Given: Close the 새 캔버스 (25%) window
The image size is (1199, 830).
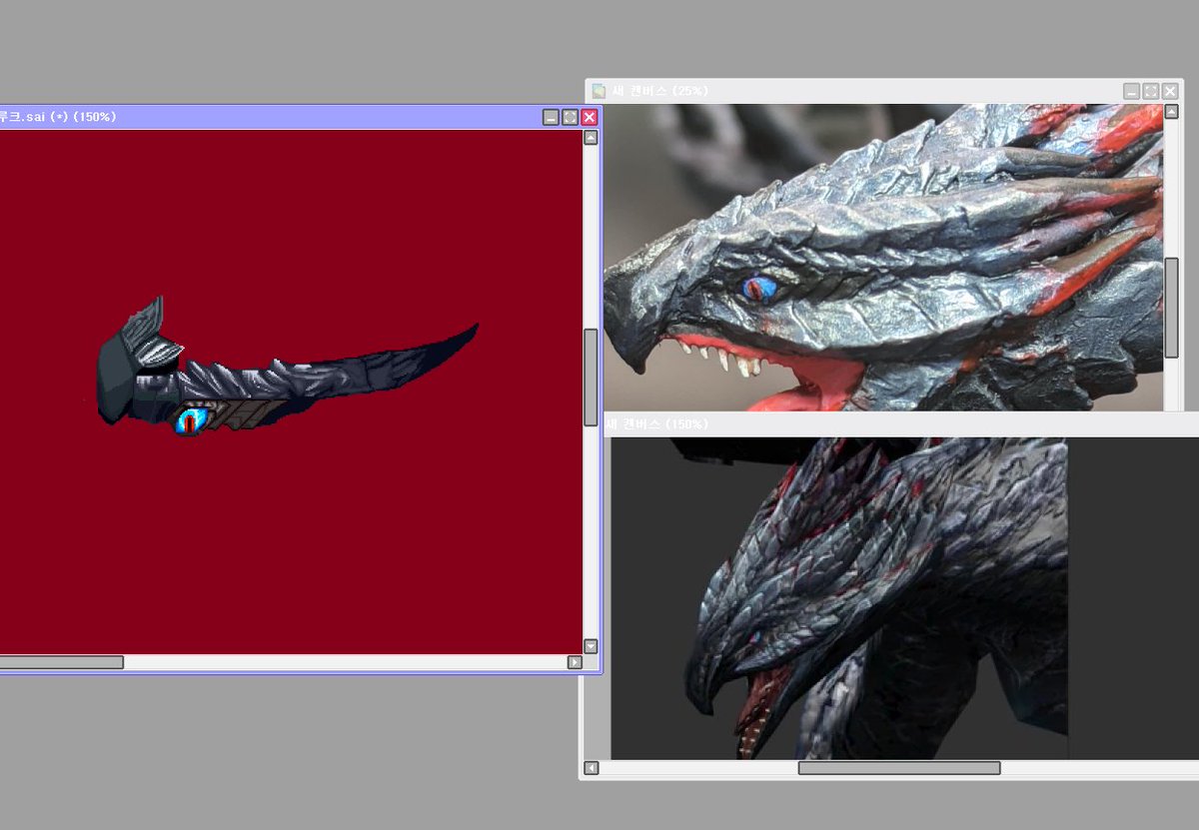Looking at the screenshot, I should (1169, 91).
